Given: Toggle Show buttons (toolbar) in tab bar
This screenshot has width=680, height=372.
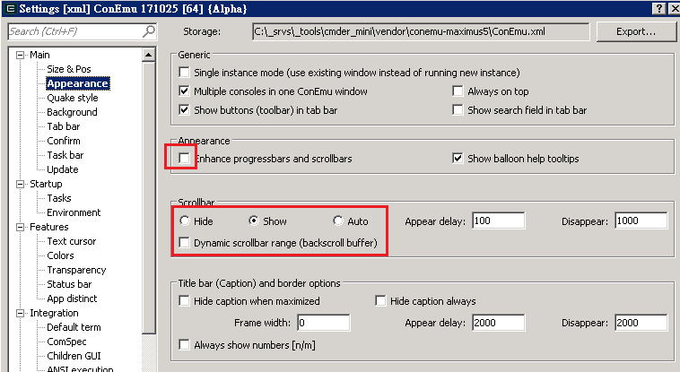Looking at the screenshot, I should click(x=184, y=109).
